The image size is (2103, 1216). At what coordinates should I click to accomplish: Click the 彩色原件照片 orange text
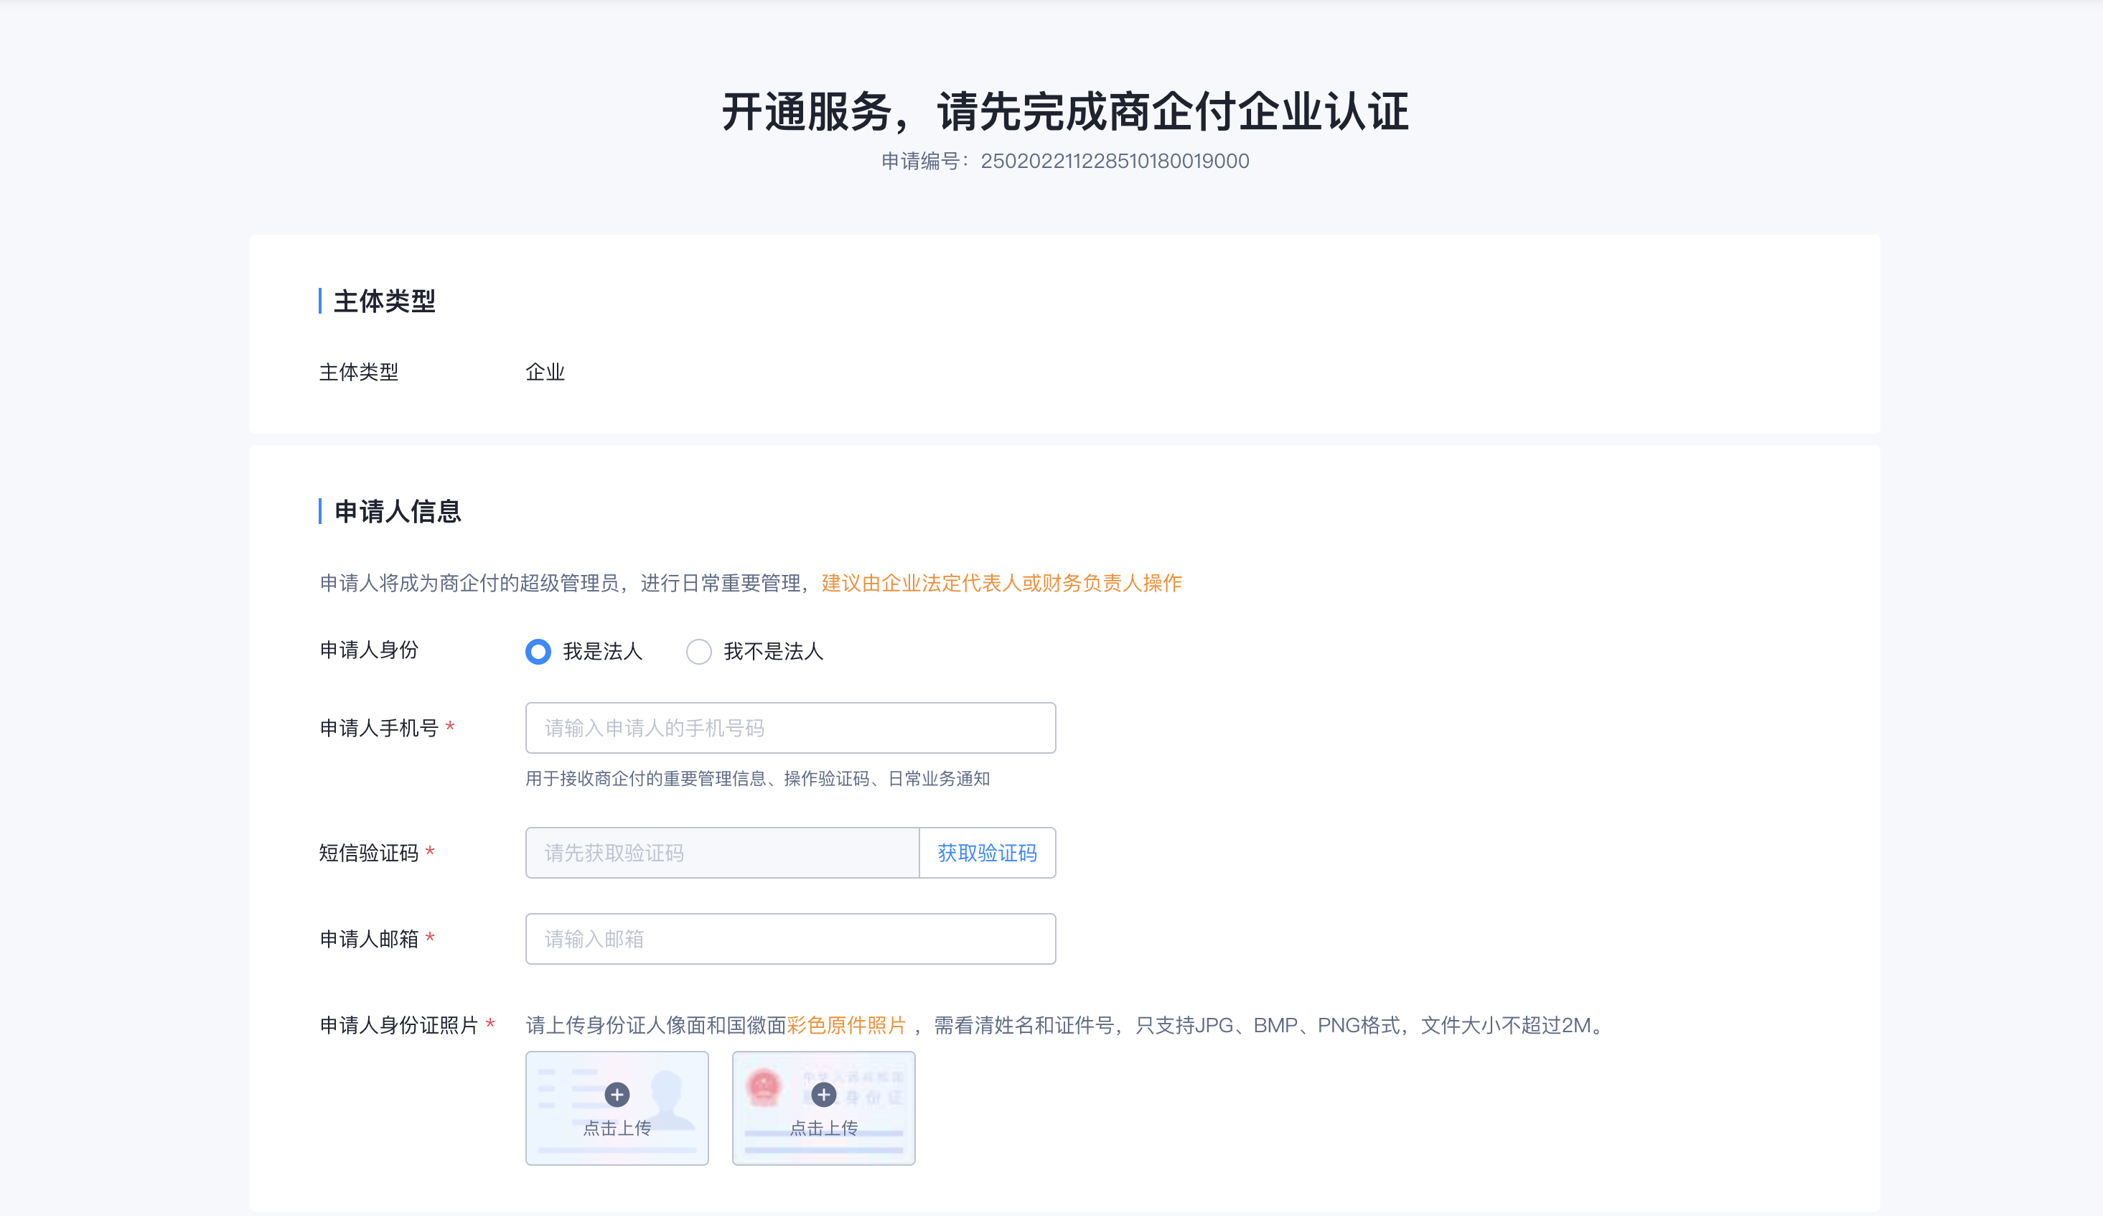click(846, 1026)
